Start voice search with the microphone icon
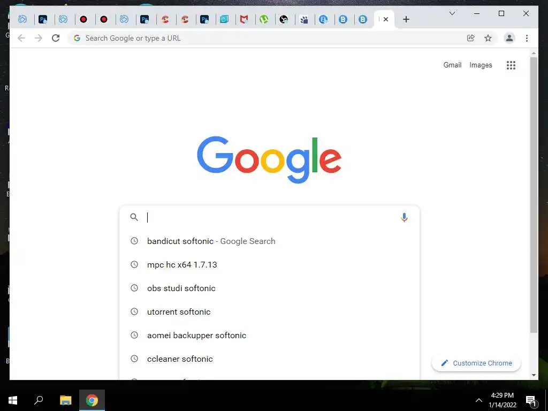This screenshot has height=411, width=548. pyautogui.click(x=404, y=217)
